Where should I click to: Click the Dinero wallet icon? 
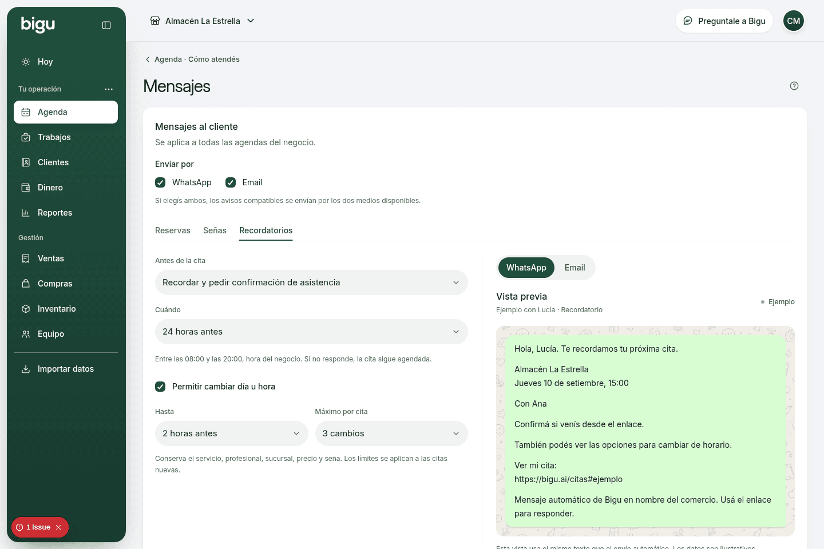tap(26, 188)
